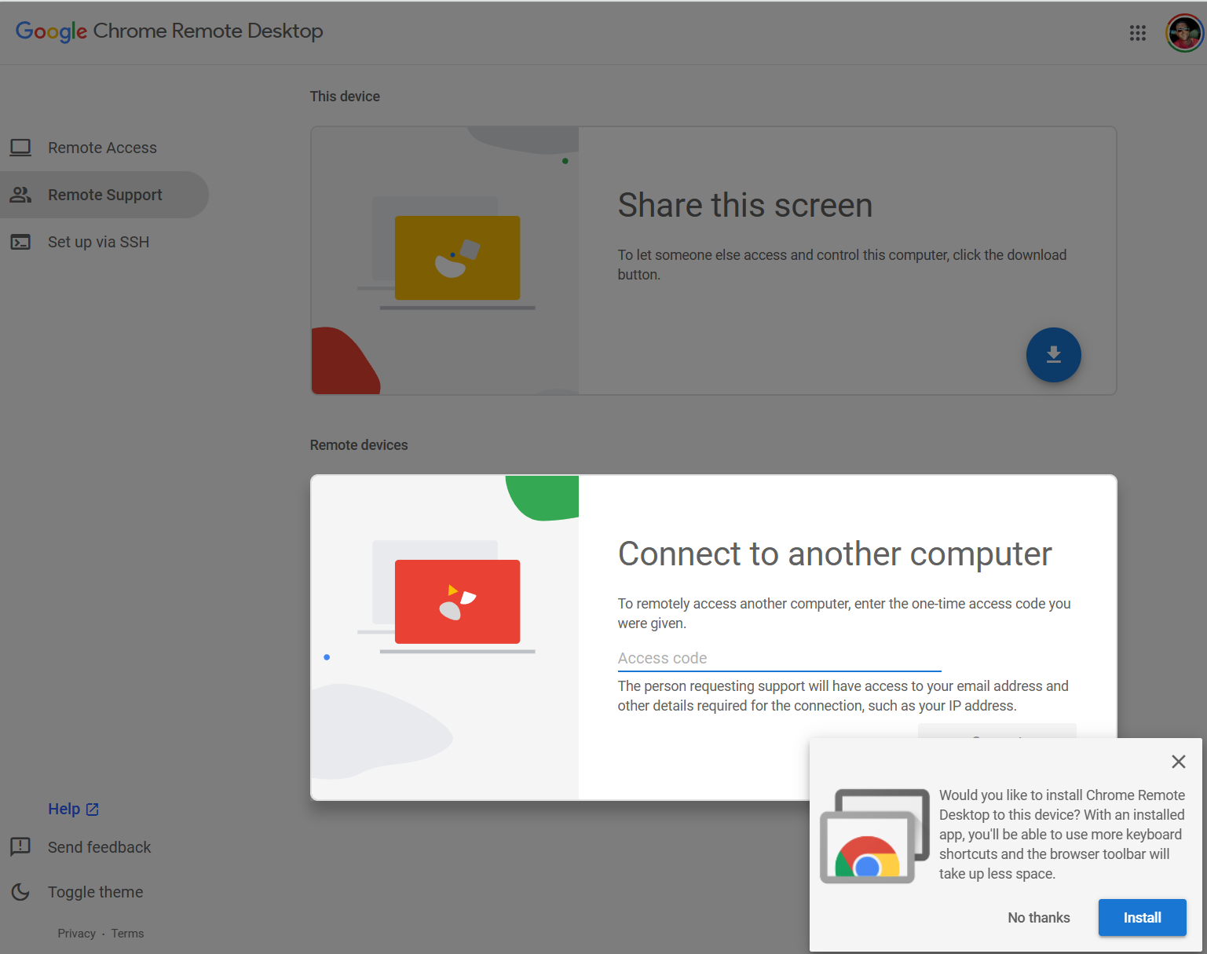Click the blue download button

pos(1053,355)
